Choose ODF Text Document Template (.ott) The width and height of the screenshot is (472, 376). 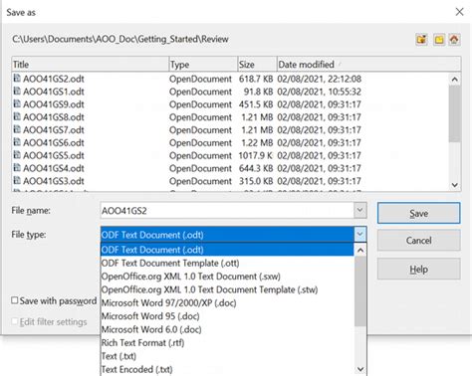click(x=170, y=264)
